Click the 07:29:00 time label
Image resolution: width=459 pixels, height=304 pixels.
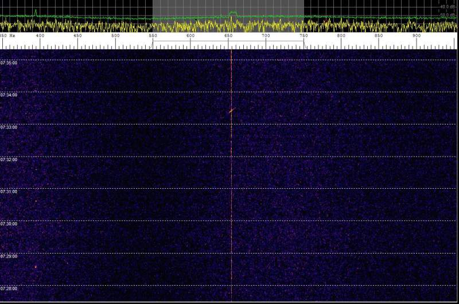point(9,256)
